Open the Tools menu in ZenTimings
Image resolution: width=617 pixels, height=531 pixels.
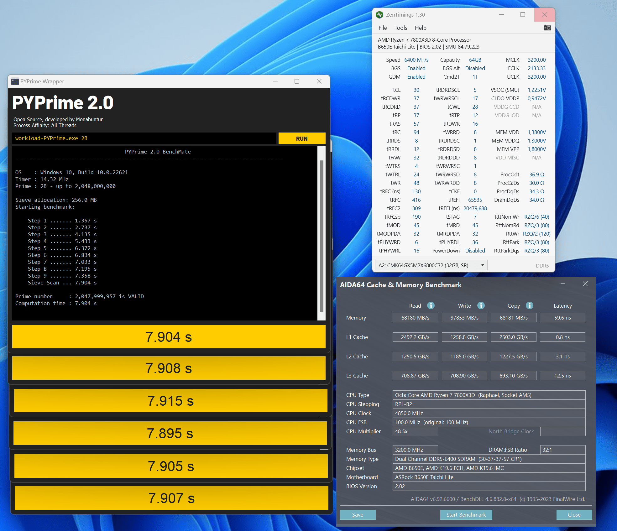401,28
